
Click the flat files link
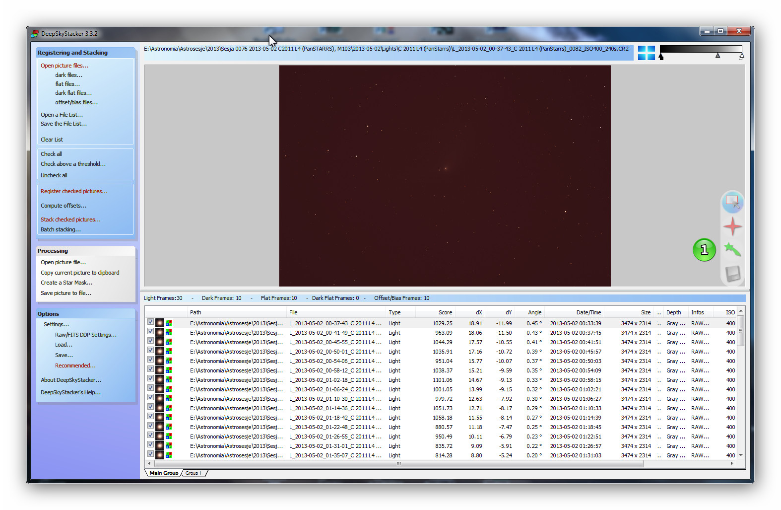[67, 84]
